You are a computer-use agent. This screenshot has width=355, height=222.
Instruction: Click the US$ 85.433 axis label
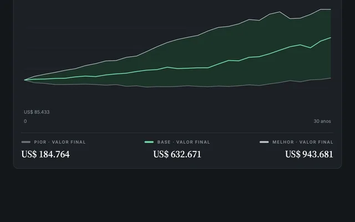pos(37,112)
